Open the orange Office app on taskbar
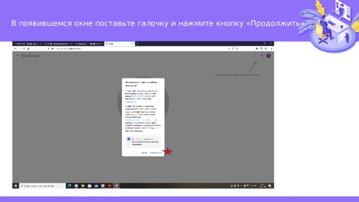Image resolution: width=359 pixels, height=202 pixels. point(103,186)
